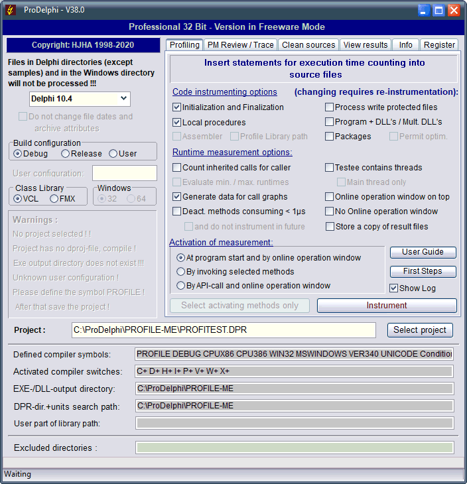Screen dimensions: 467x484
Task: Click the Copyright: HJHA 1998-2020 banner
Action: pos(83,45)
